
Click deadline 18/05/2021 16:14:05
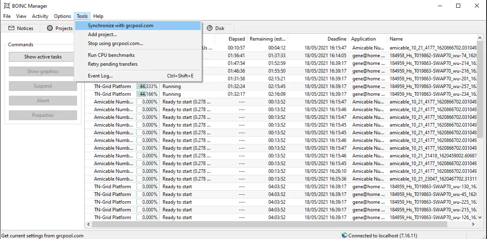coord(325,56)
